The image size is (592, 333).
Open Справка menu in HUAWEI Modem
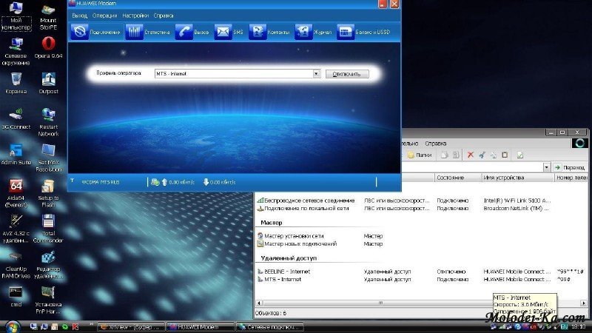164,16
